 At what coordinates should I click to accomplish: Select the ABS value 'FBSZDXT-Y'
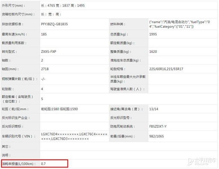(158, 126)
